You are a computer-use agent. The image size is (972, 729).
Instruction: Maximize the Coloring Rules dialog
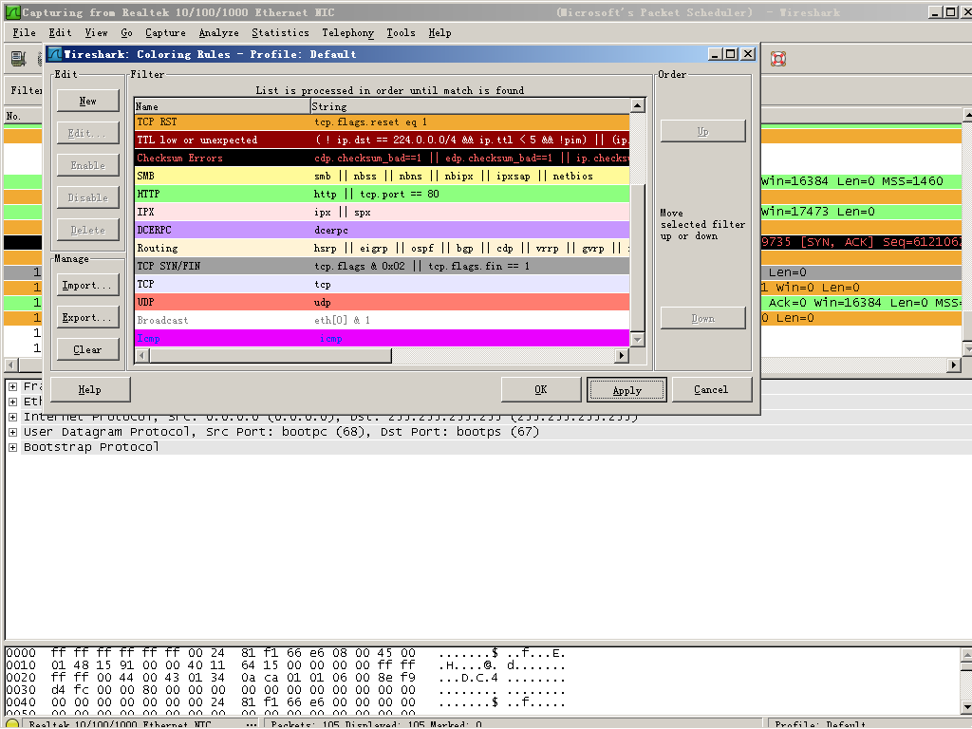(731, 54)
